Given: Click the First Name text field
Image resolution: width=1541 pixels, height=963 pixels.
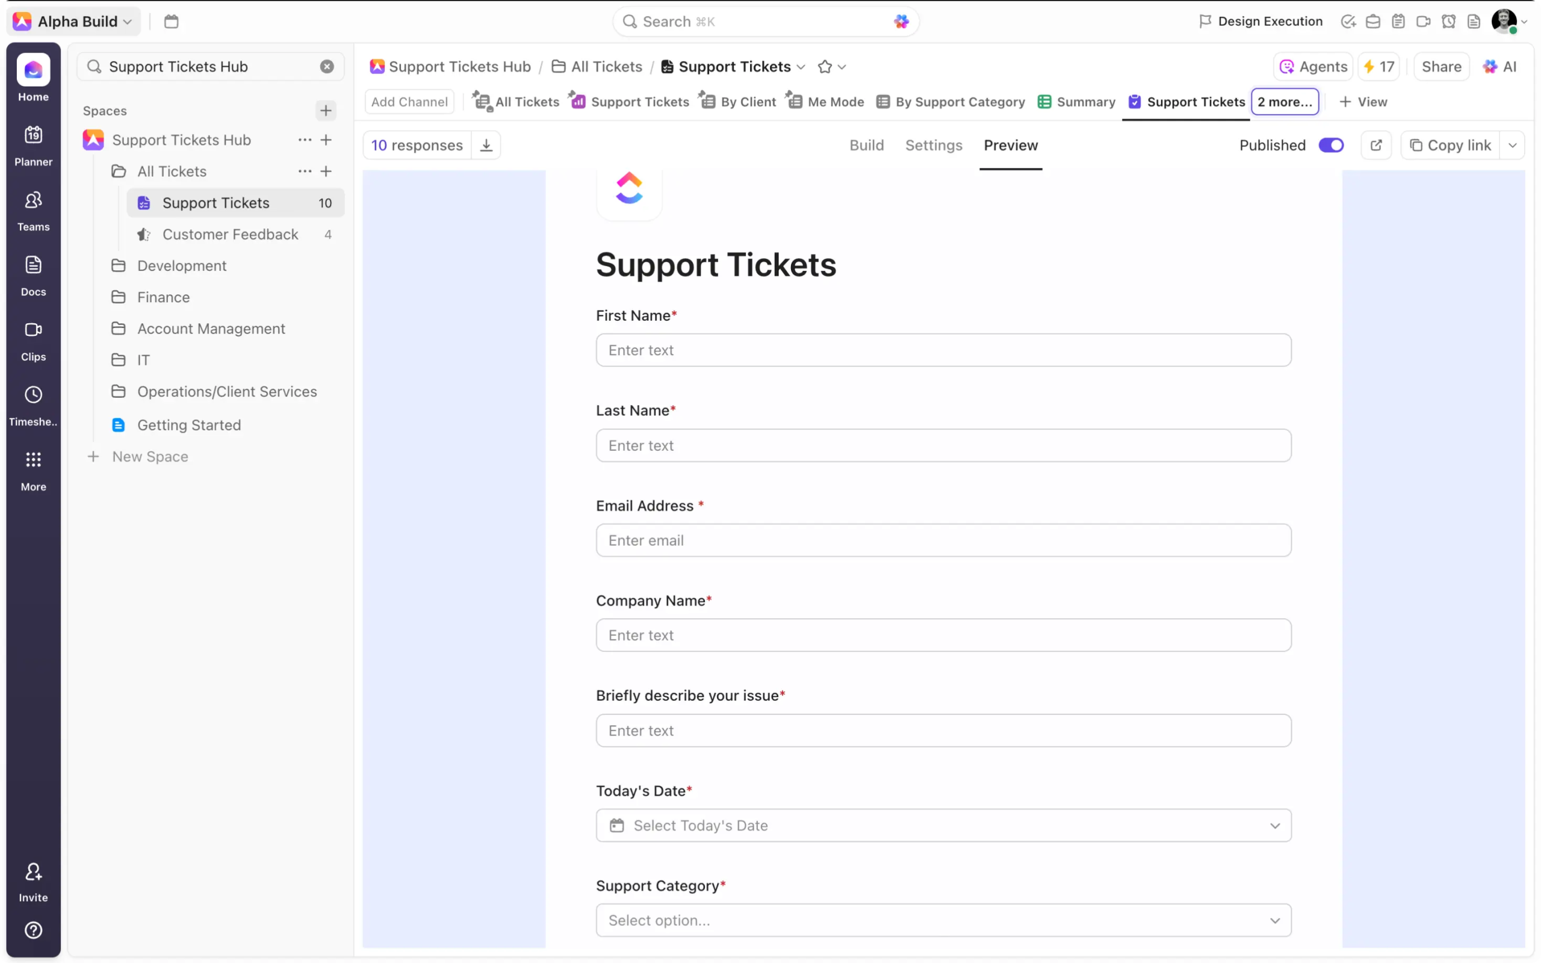Looking at the screenshot, I should coord(943,350).
